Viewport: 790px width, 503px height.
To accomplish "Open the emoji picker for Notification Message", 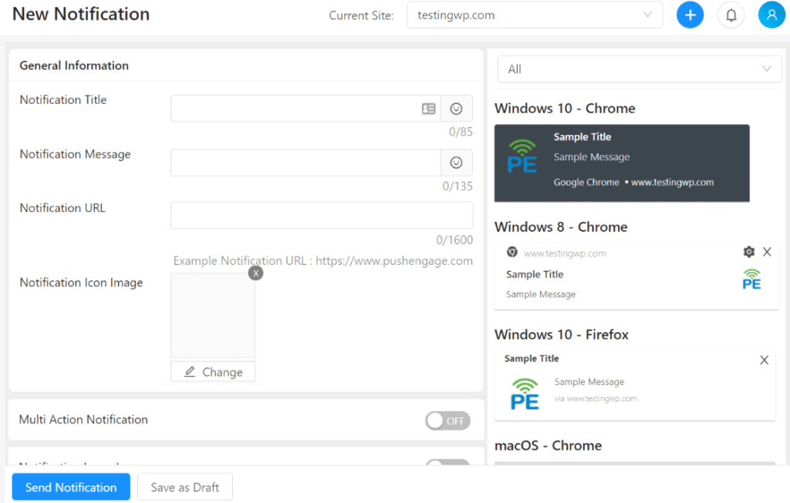I will click(x=456, y=163).
